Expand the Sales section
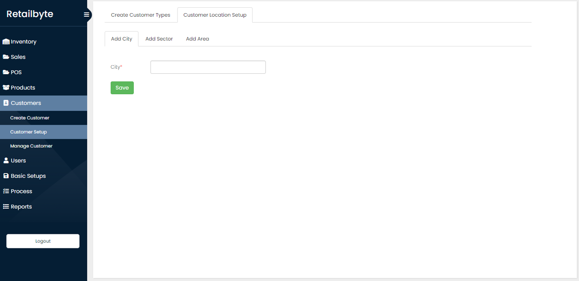The height and width of the screenshot is (281, 579). click(x=43, y=57)
